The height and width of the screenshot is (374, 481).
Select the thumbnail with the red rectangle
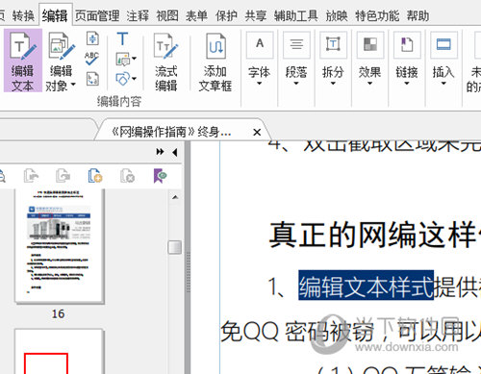click(x=60, y=352)
